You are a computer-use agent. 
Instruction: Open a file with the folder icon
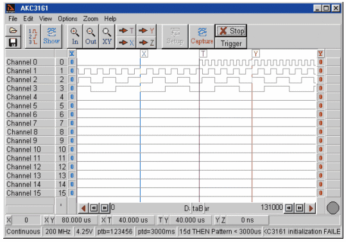point(13,30)
